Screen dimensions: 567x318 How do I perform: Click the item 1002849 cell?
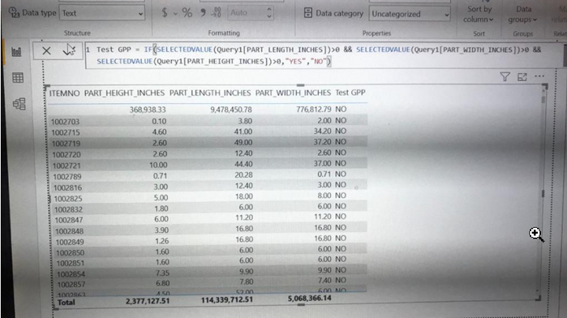70,242
